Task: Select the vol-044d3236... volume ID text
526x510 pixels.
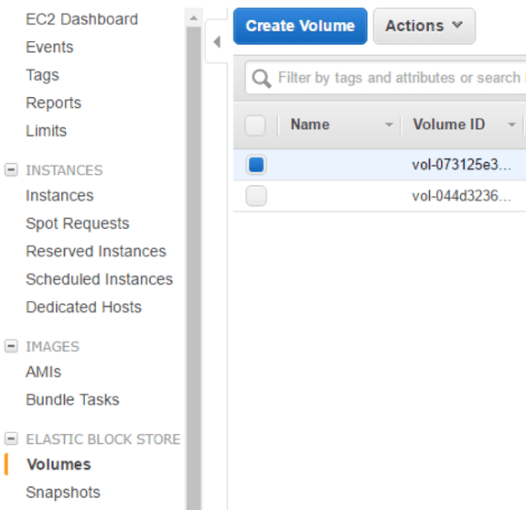Action: [x=462, y=196]
